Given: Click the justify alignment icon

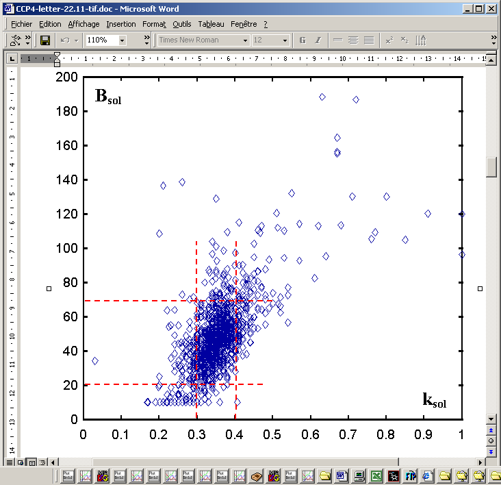Looking at the screenshot, I should coord(369,40).
